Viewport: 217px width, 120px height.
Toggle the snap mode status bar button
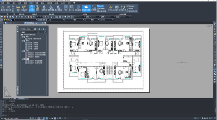(x=30, y=118)
